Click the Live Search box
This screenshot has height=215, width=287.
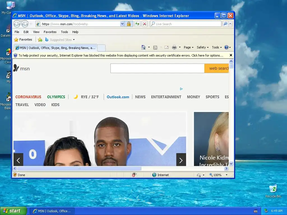pyautogui.click(x=186, y=24)
